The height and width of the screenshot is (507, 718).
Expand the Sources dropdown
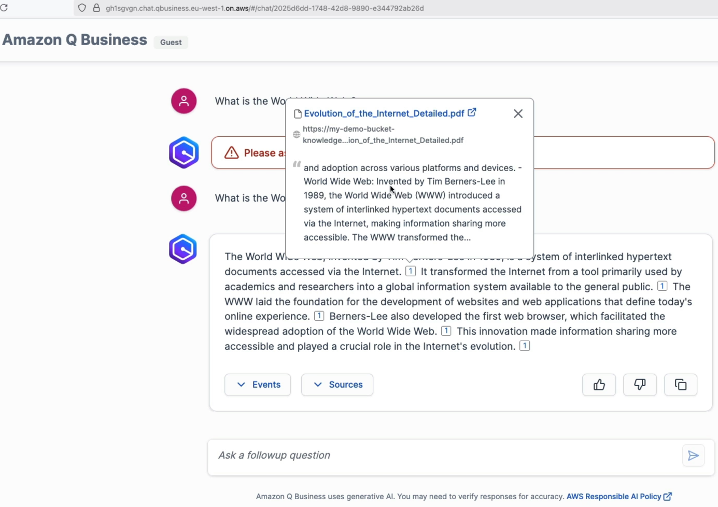[337, 385]
